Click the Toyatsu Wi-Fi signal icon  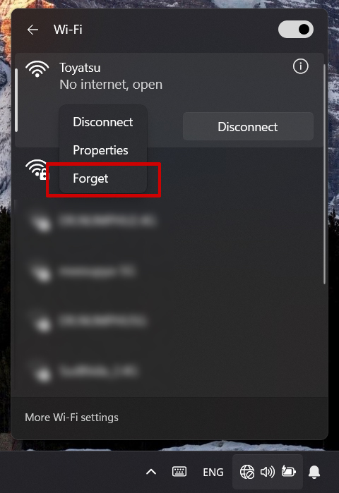pos(37,69)
